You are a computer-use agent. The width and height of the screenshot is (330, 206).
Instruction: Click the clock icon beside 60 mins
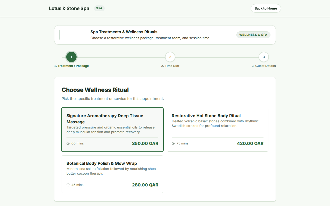[68, 143]
